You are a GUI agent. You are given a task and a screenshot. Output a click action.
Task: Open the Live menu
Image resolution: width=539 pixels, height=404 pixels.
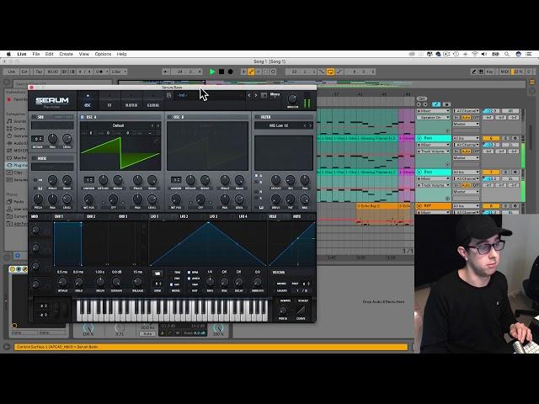[22, 54]
